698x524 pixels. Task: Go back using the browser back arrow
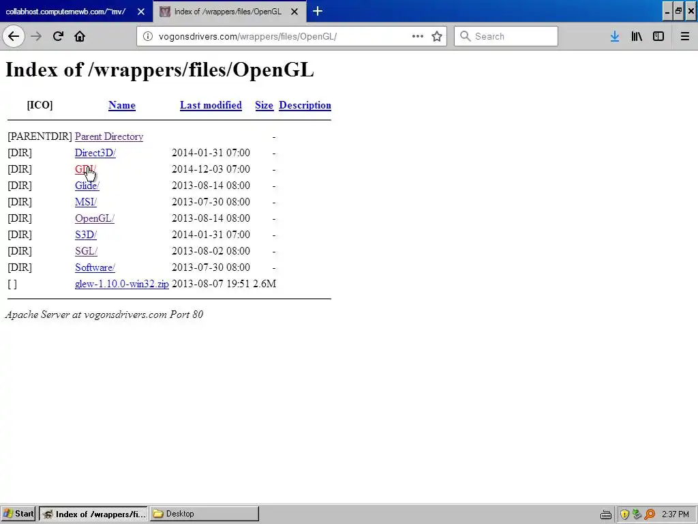(14, 36)
